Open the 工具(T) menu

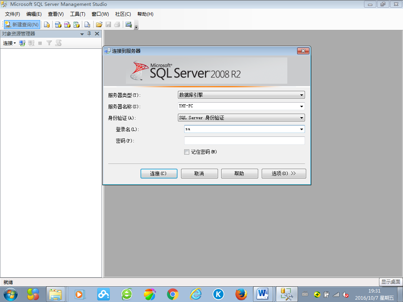point(78,14)
